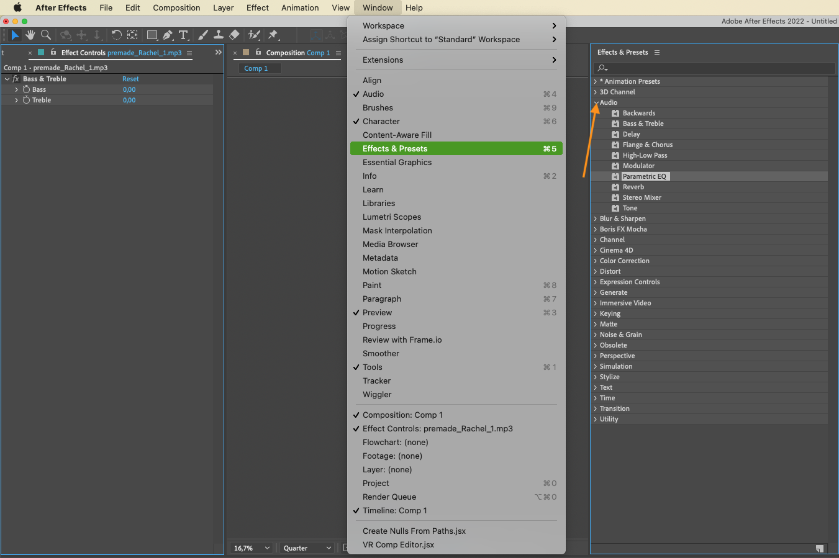This screenshot has width=839, height=558.
Task: Activate the Eraser tool
Action: click(234, 35)
